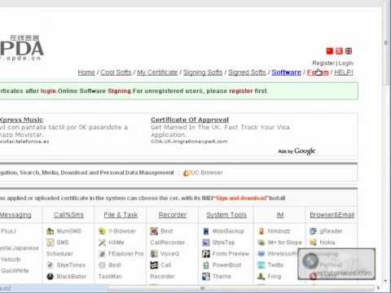This screenshot has width=391, height=293.
Task: Click the Login link near Register
Action: point(345,63)
